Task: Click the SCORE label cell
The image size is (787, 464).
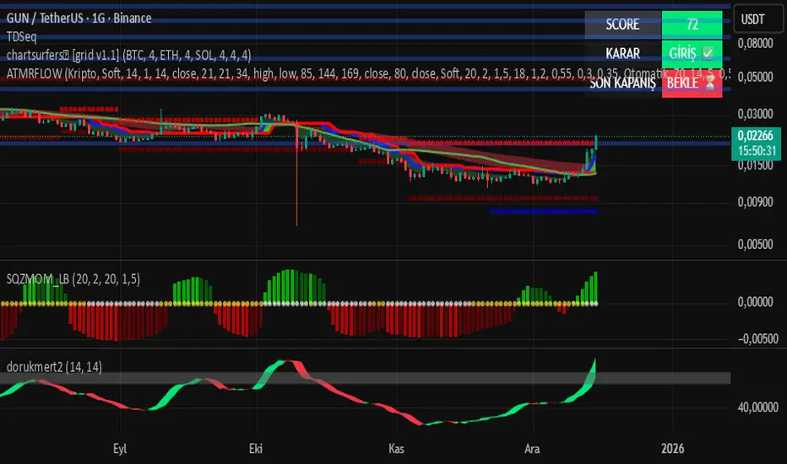Action: [x=623, y=24]
